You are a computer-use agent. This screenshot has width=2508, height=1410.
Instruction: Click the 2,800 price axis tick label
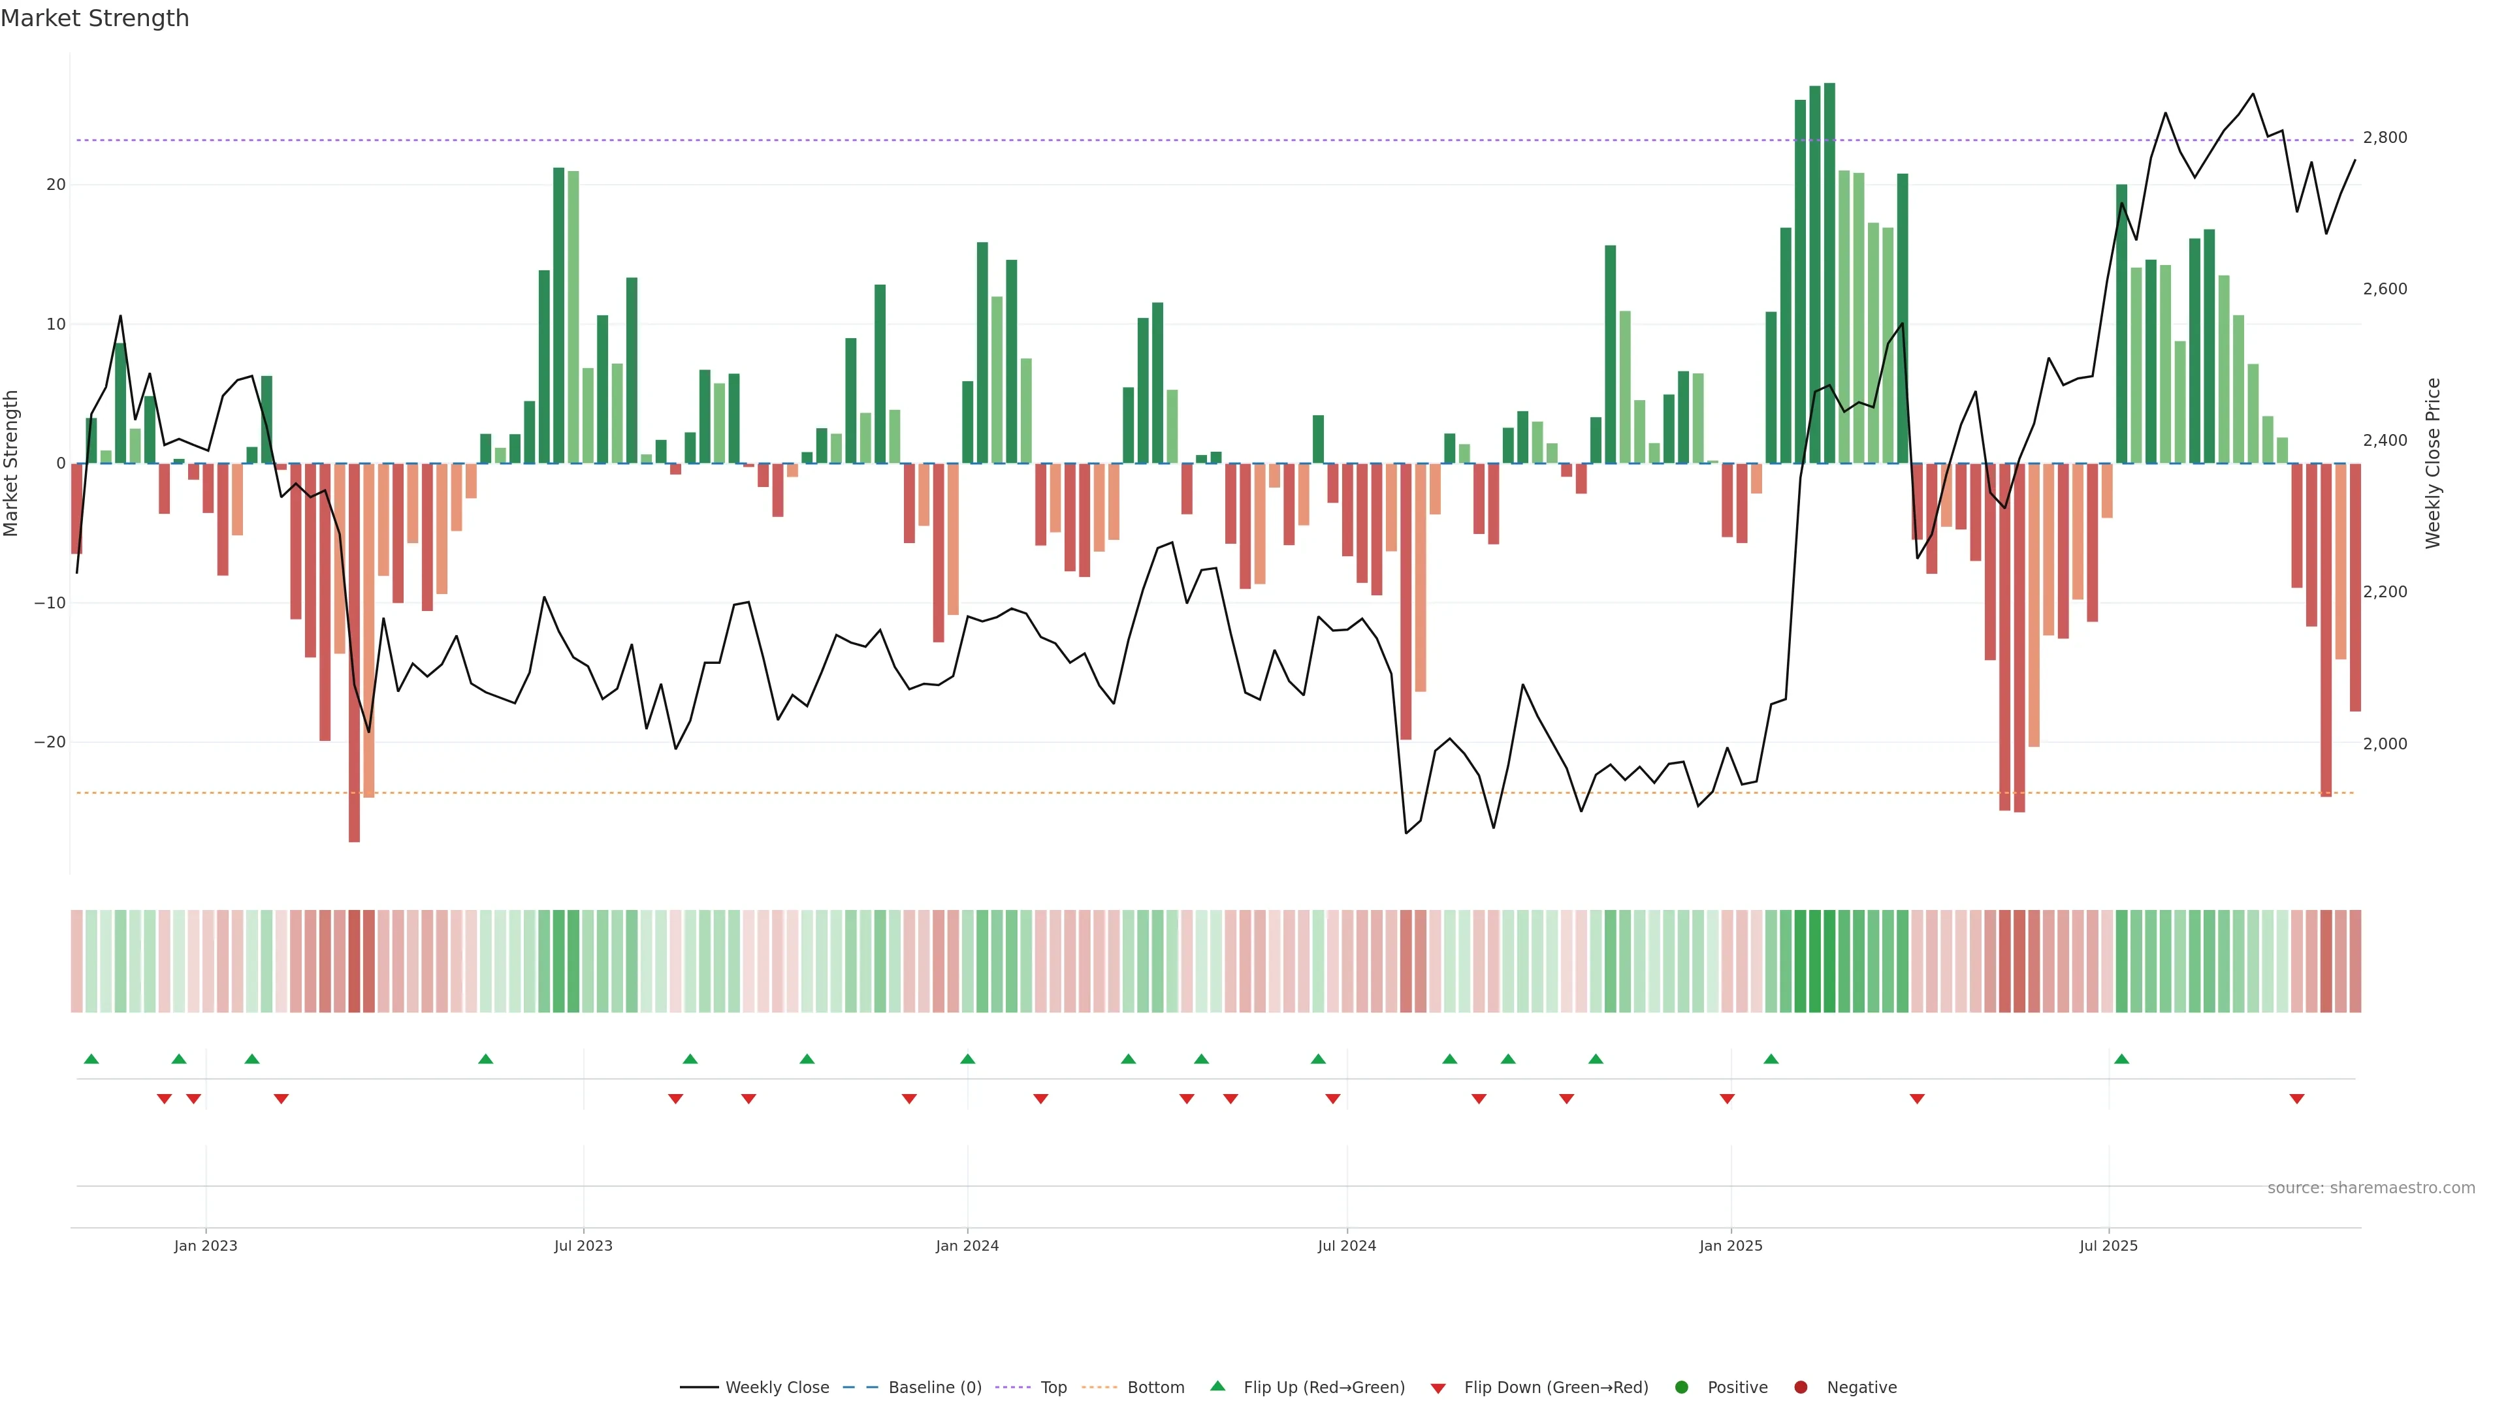(x=2385, y=137)
